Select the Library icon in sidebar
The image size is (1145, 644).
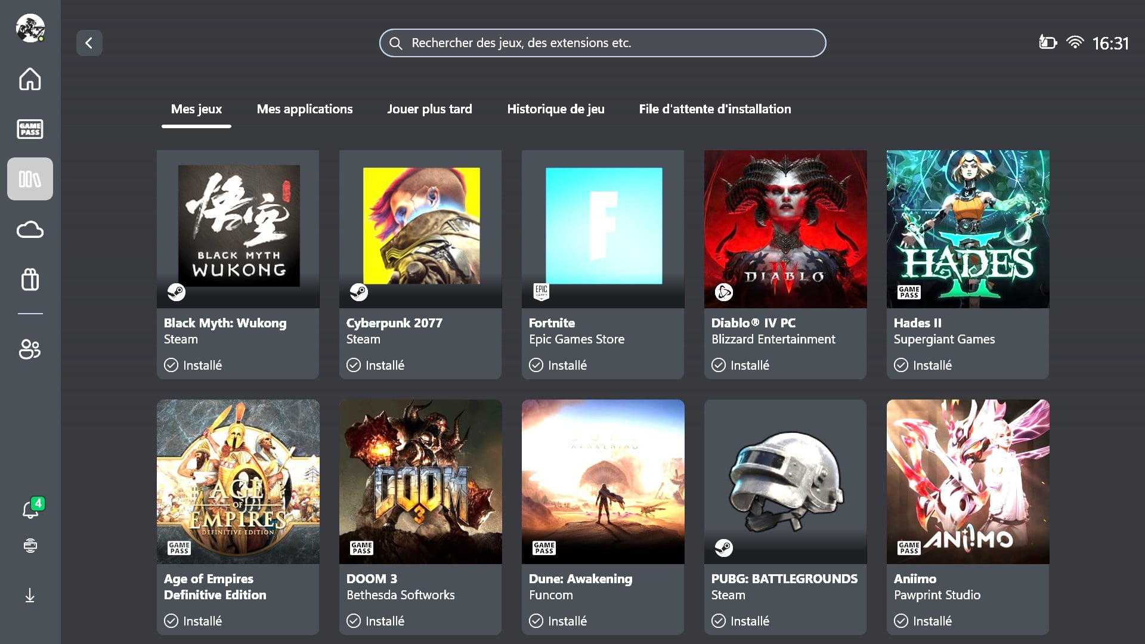pos(30,179)
